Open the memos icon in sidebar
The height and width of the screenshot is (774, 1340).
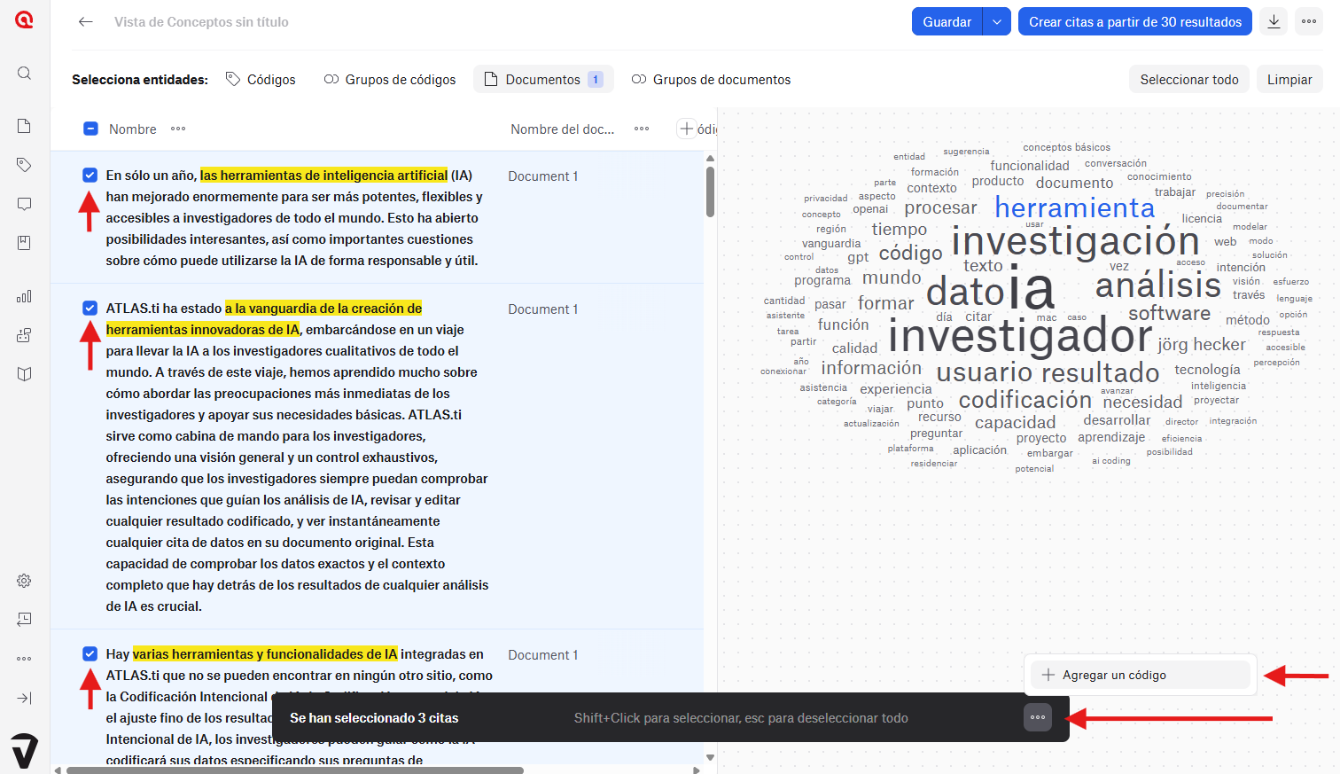pyautogui.click(x=25, y=204)
